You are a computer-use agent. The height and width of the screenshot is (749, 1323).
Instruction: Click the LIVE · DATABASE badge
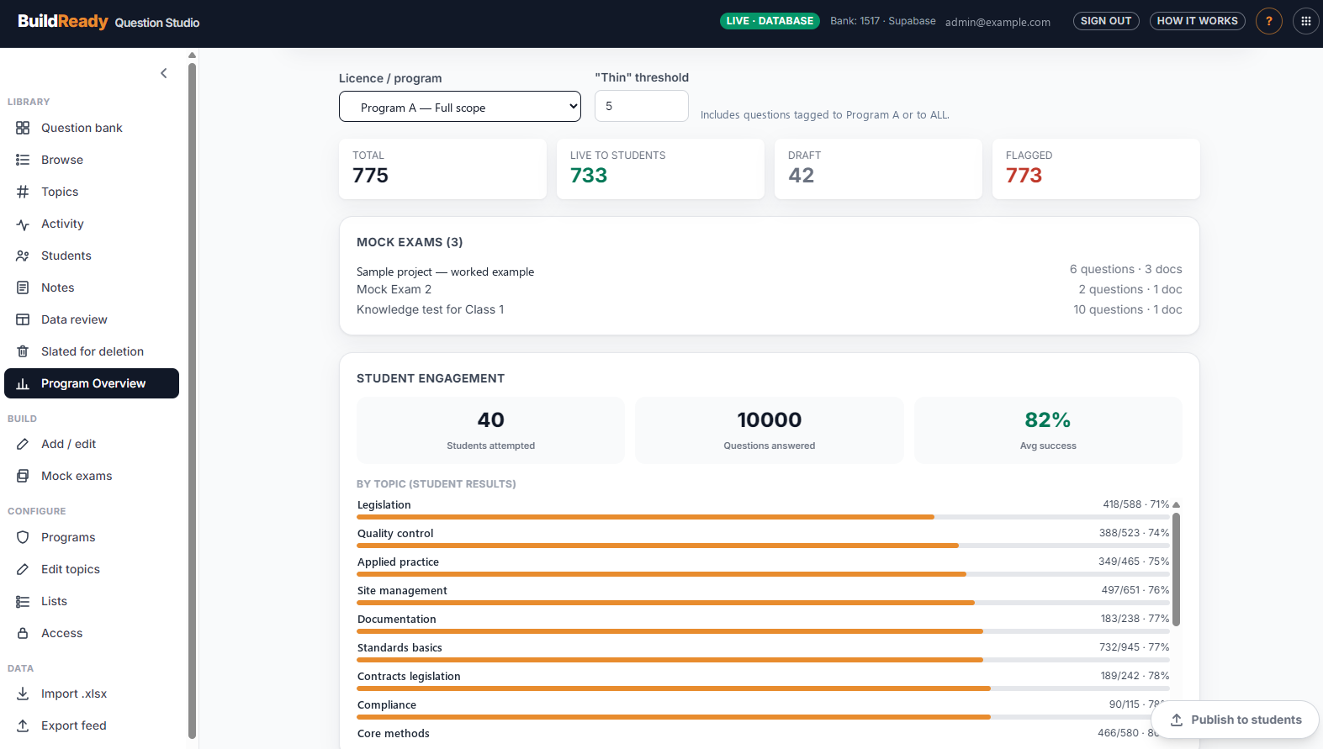pos(770,21)
